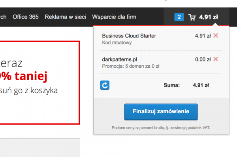
Task: Open the Reklama w sieci menu item
Action: [65, 17]
